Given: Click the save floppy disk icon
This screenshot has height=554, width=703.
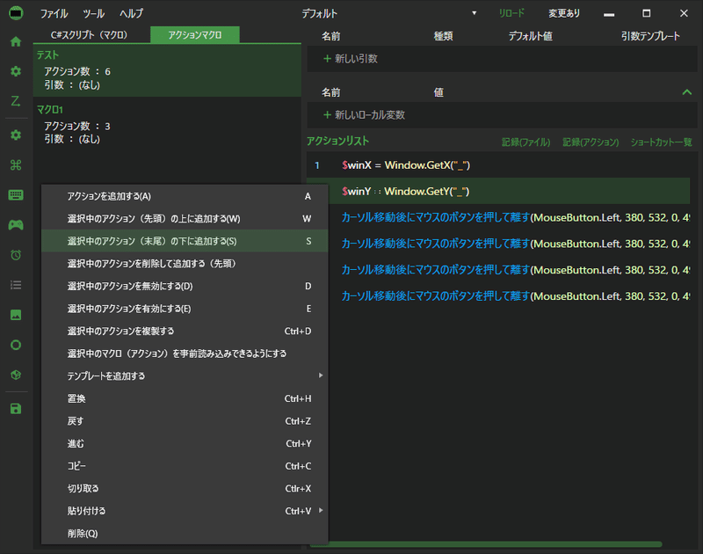Looking at the screenshot, I should (16, 409).
